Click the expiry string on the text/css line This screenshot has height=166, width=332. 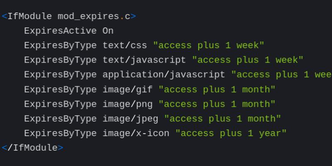(209, 46)
